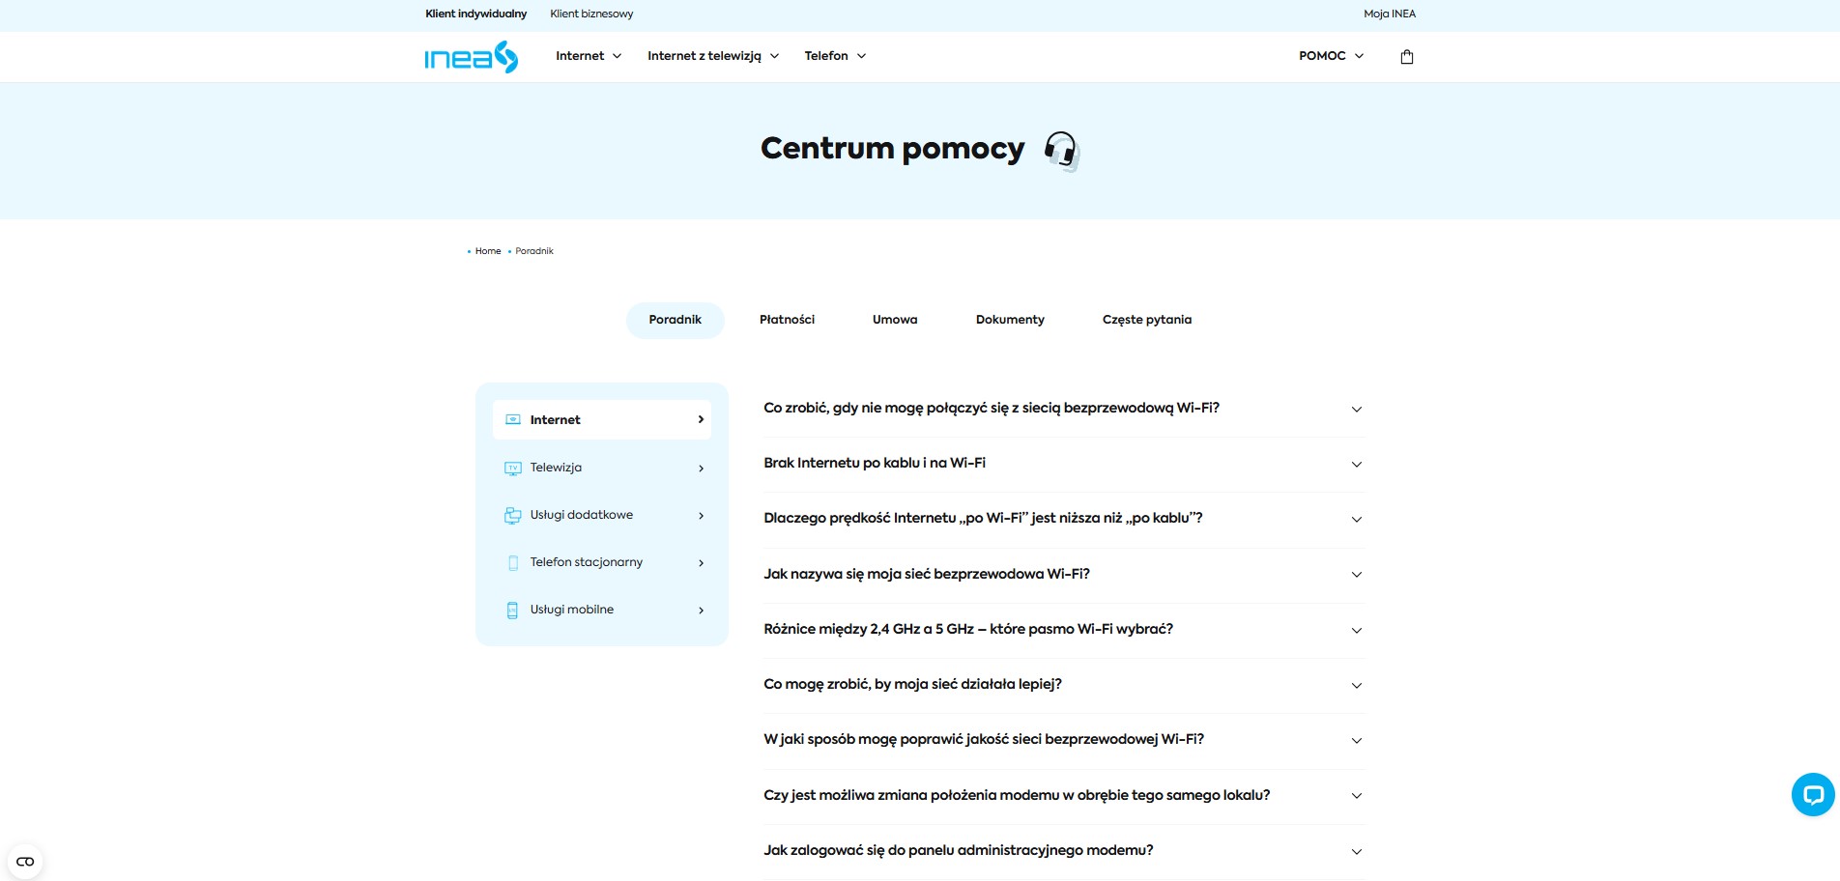
Task: Switch to the Płatności tab
Action: 787,320
